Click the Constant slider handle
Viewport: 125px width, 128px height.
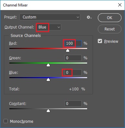(x=48, y=111)
